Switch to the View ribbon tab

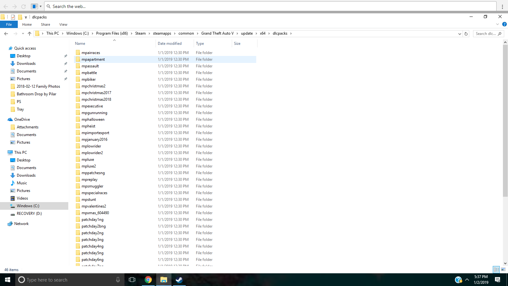point(63,24)
